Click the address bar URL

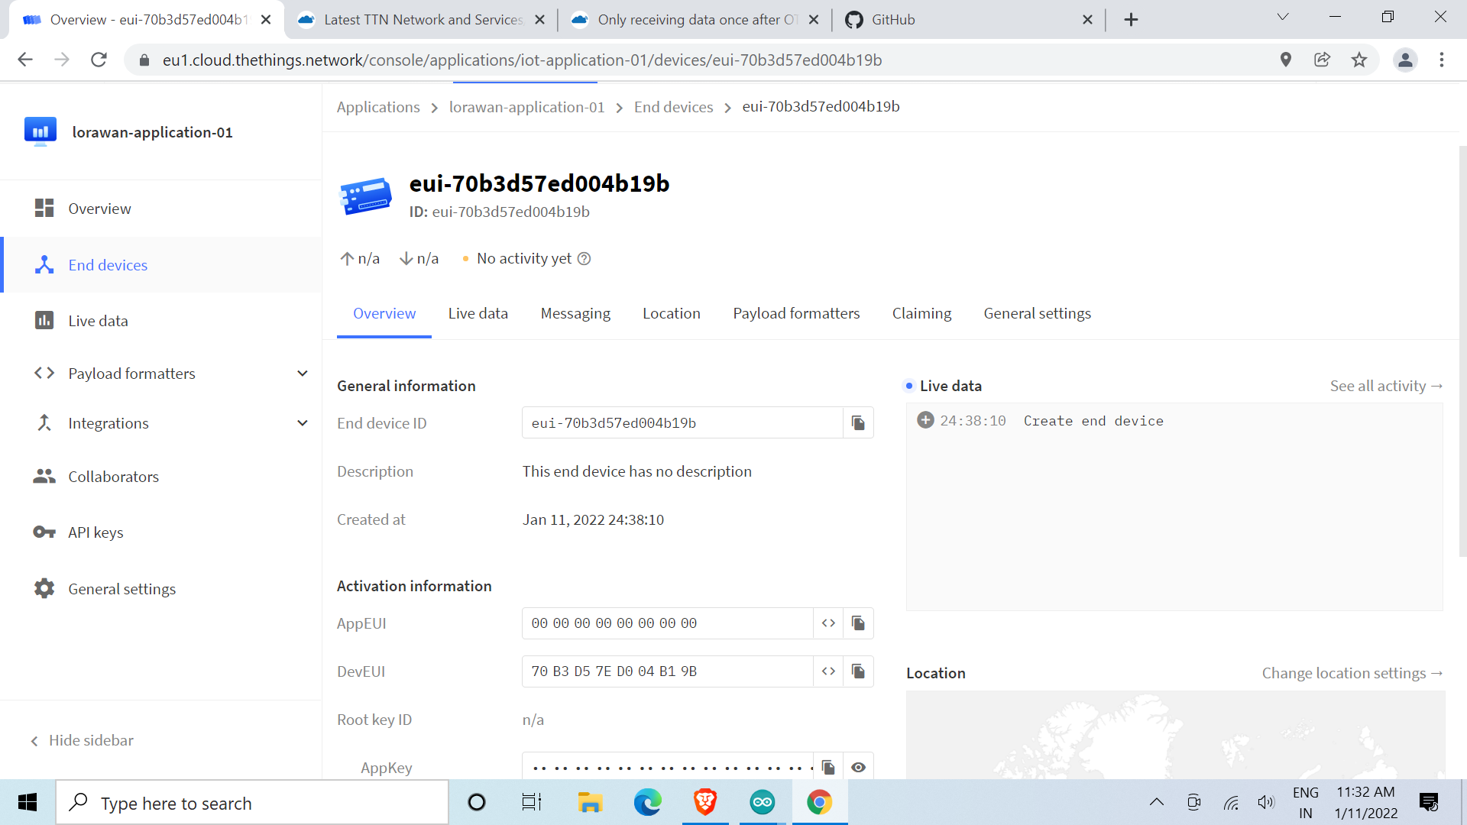click(x=522, y=60)
